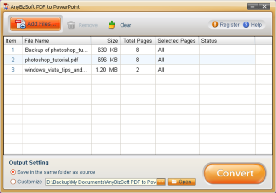This screenshot has width=276, height=193.
Task: Choose the Customize output option
Action: (13, 182)
